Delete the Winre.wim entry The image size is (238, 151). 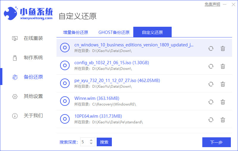tap(223, 102)
